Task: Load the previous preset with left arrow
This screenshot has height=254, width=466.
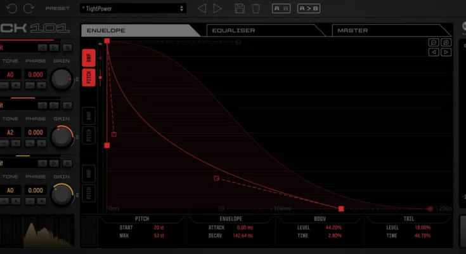Action: point(202,8)
